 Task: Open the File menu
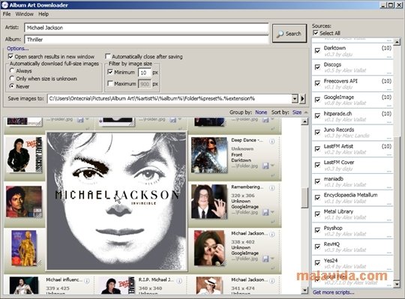click(7, 14)
